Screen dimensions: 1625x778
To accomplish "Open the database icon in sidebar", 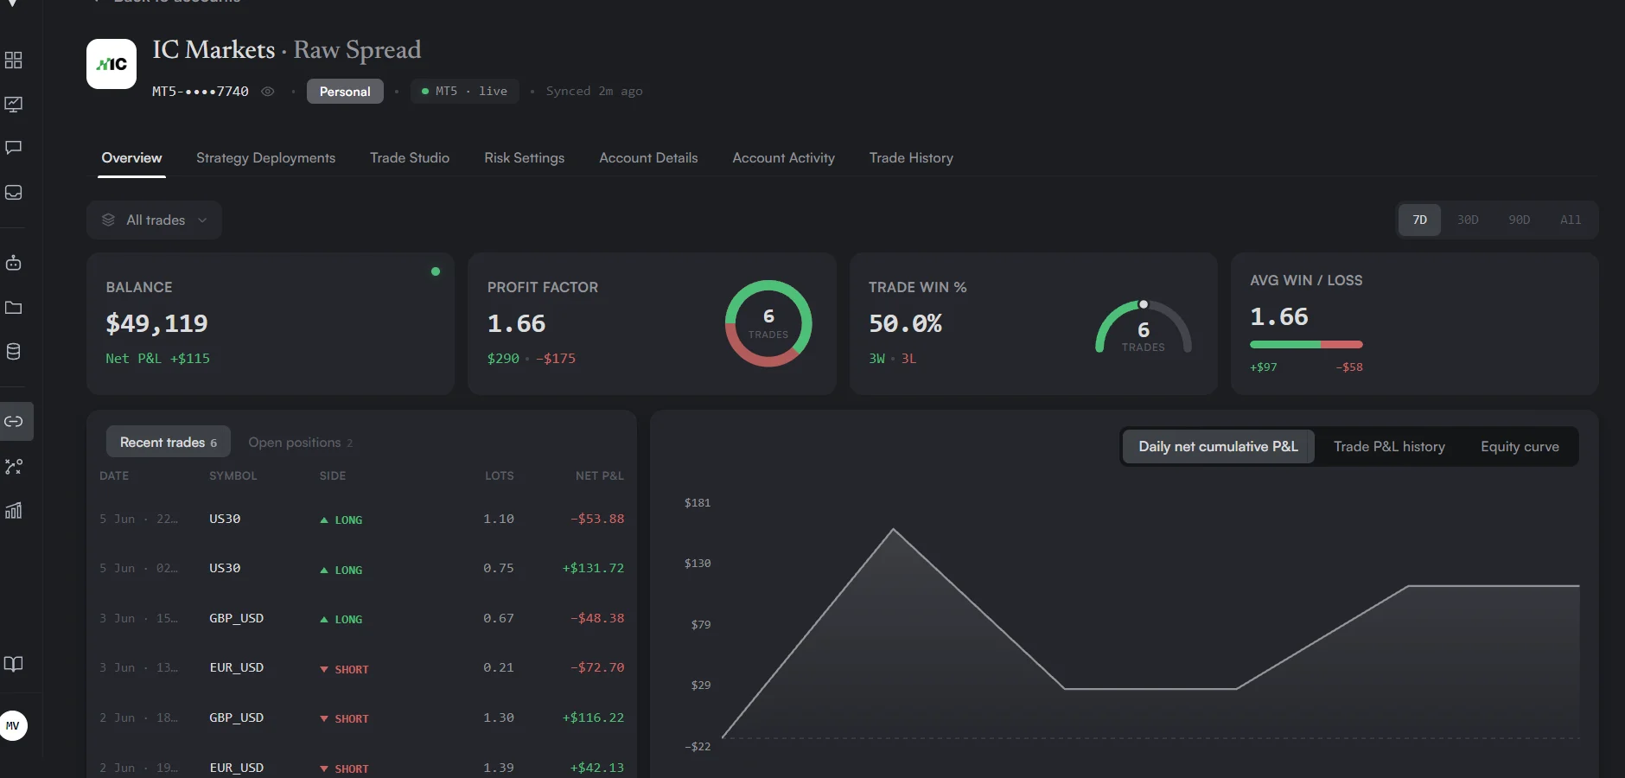I will 14,352.
